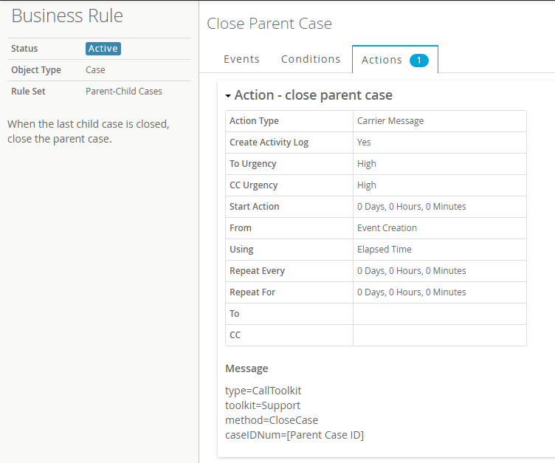
Task: Click the 'Elapsed Time' Using value
Action: click(x=385, y=250)
